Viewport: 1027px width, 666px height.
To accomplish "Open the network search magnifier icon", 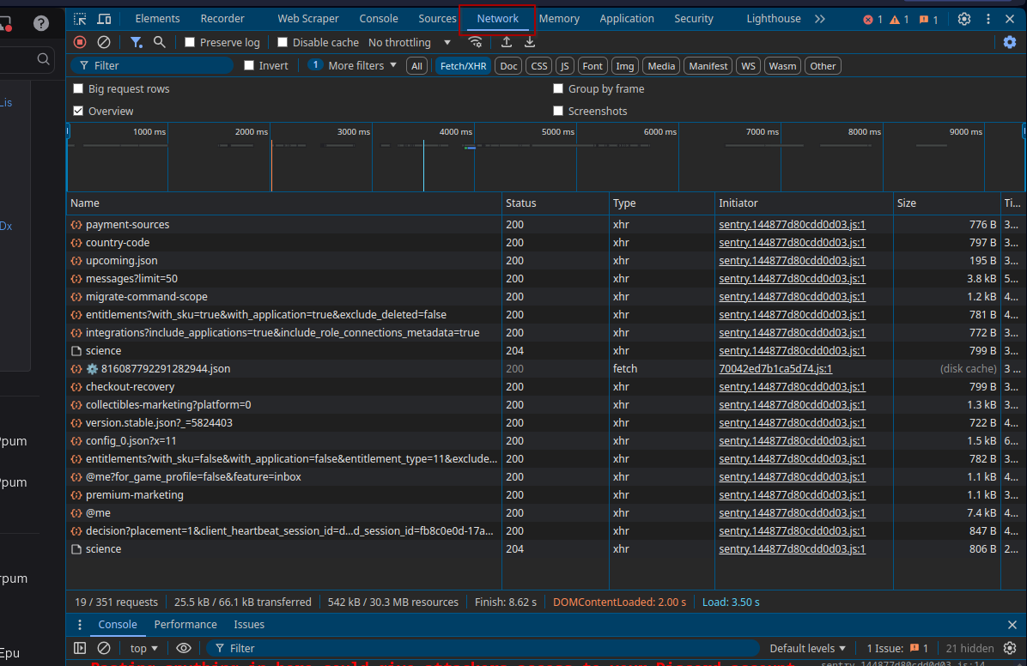I will coord(160,42).
